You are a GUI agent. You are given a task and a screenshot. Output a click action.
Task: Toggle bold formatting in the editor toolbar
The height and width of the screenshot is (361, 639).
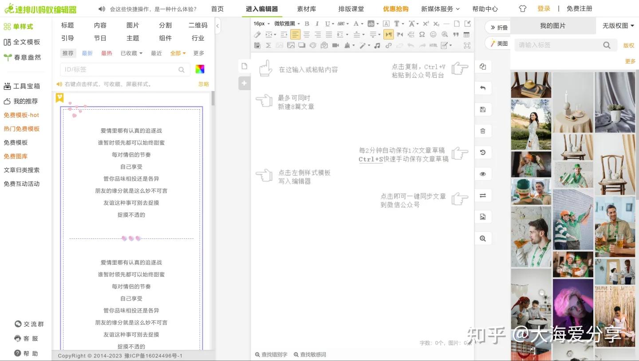[307, 24]
